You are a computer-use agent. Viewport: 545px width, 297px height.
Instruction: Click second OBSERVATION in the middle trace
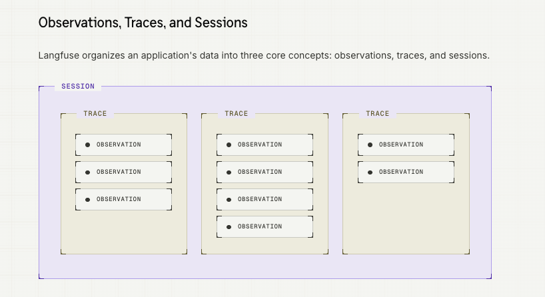265,172
